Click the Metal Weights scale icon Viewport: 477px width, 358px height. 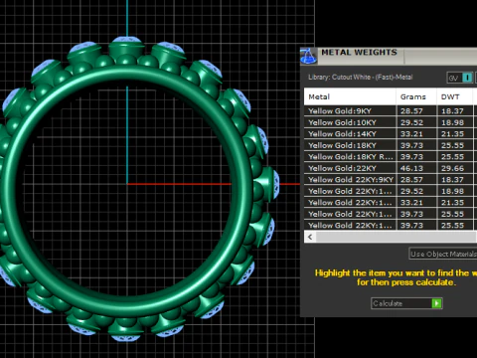(x=308, y=57)
